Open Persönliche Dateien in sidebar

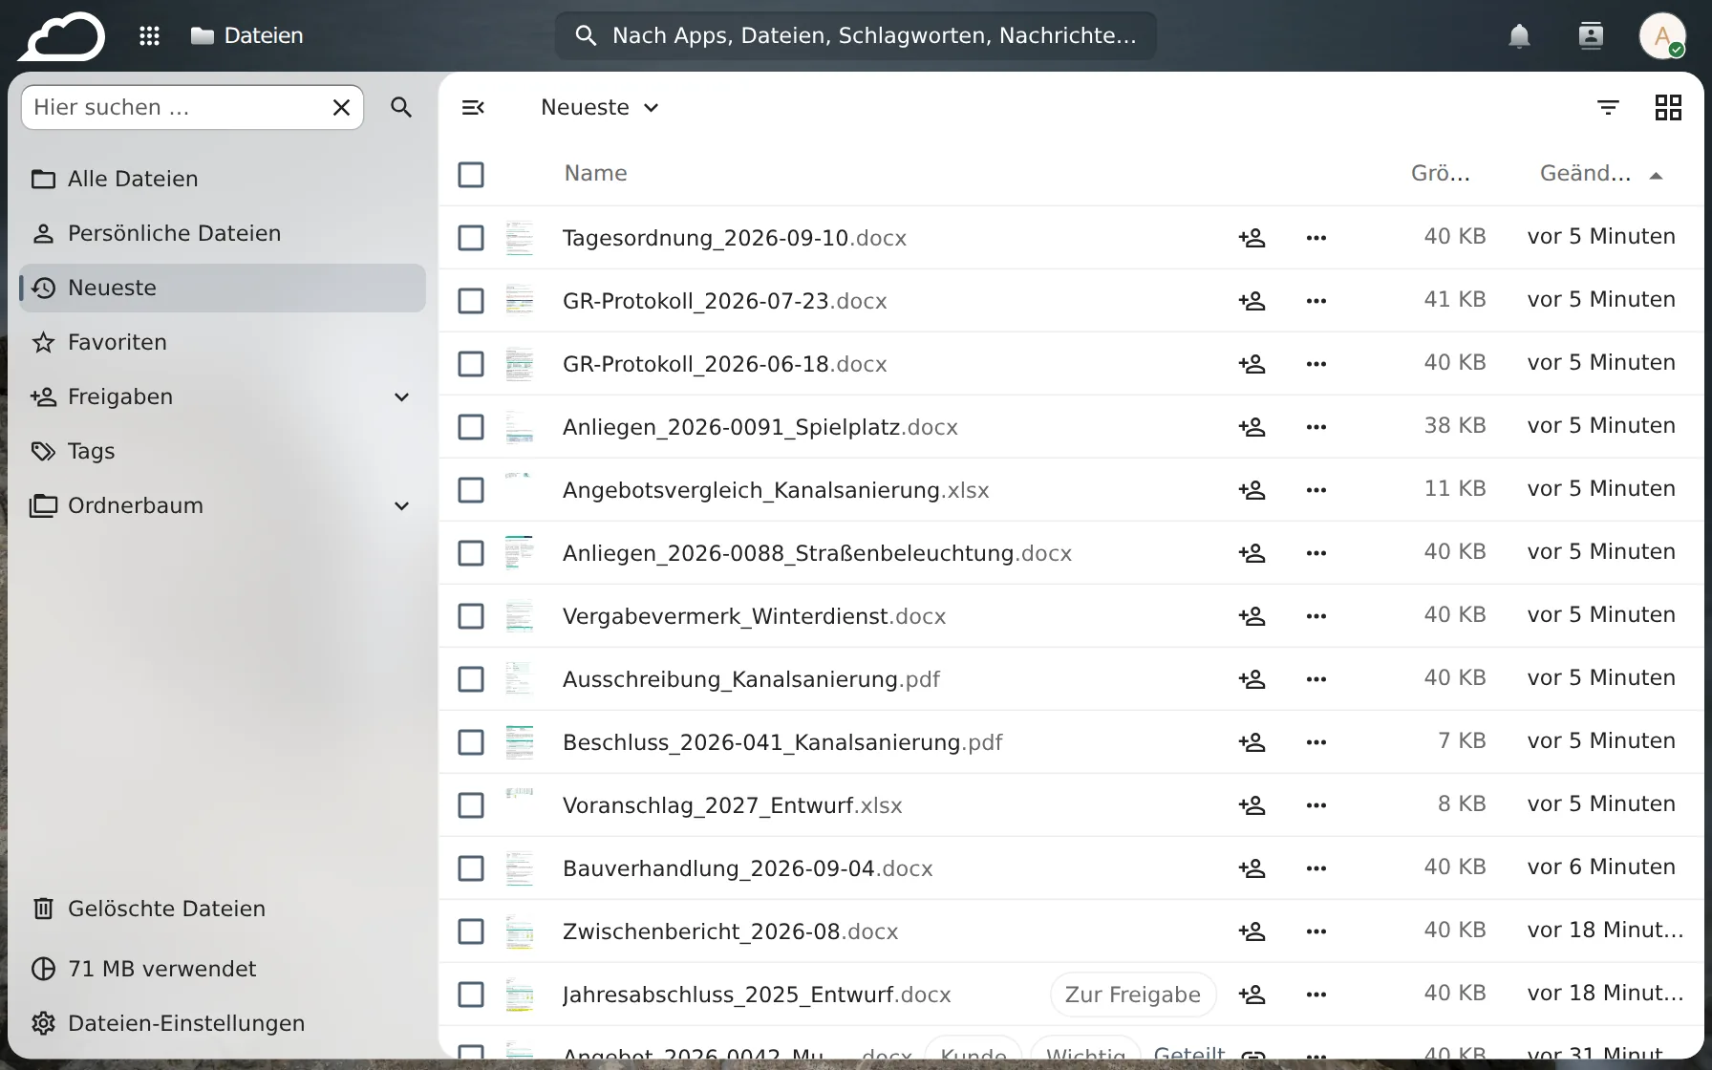pos(223,233)
